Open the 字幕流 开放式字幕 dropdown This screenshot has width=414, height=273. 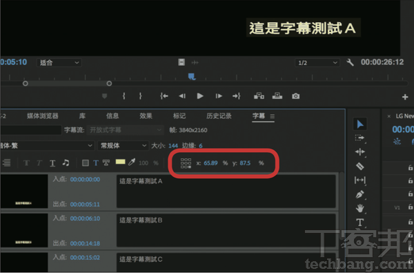click(x=125, y=130)
